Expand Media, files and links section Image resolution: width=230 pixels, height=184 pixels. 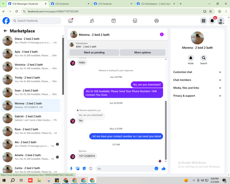tap(197, 88)
